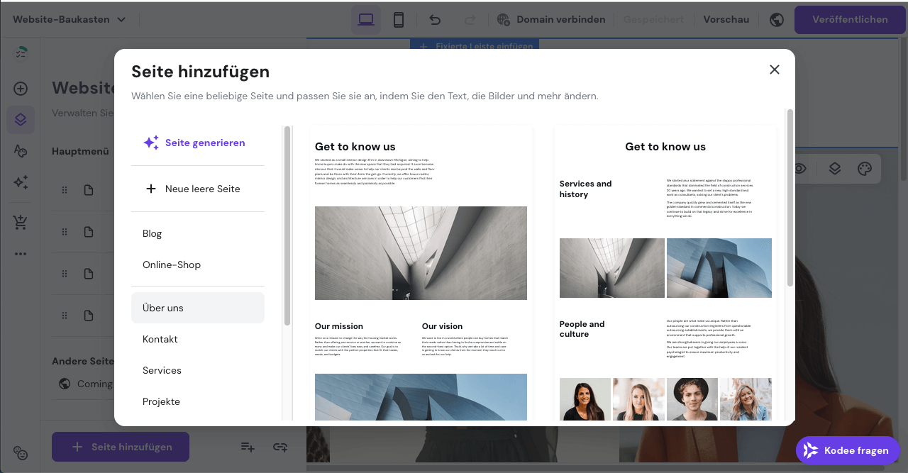The width and height of the screenshot is (908, 473).
Task: Open the more options ellipsis in sidebar
Action: (21, 254)
